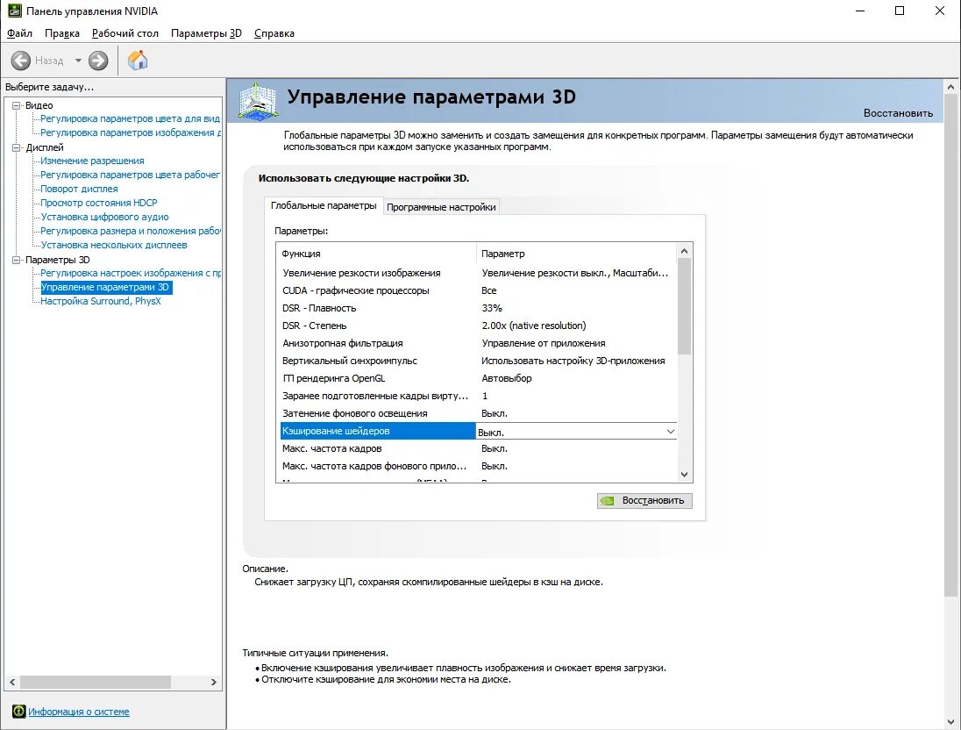Select Заранее подготовленные кадры row
961x730 pixels.
coord(478,396)
